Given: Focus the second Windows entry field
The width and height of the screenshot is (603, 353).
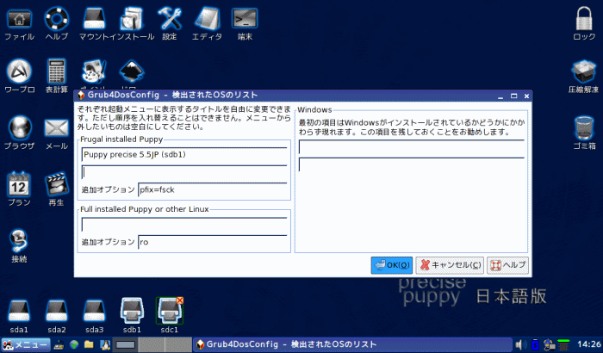Looking at the screenshot, I should (412, 164).
